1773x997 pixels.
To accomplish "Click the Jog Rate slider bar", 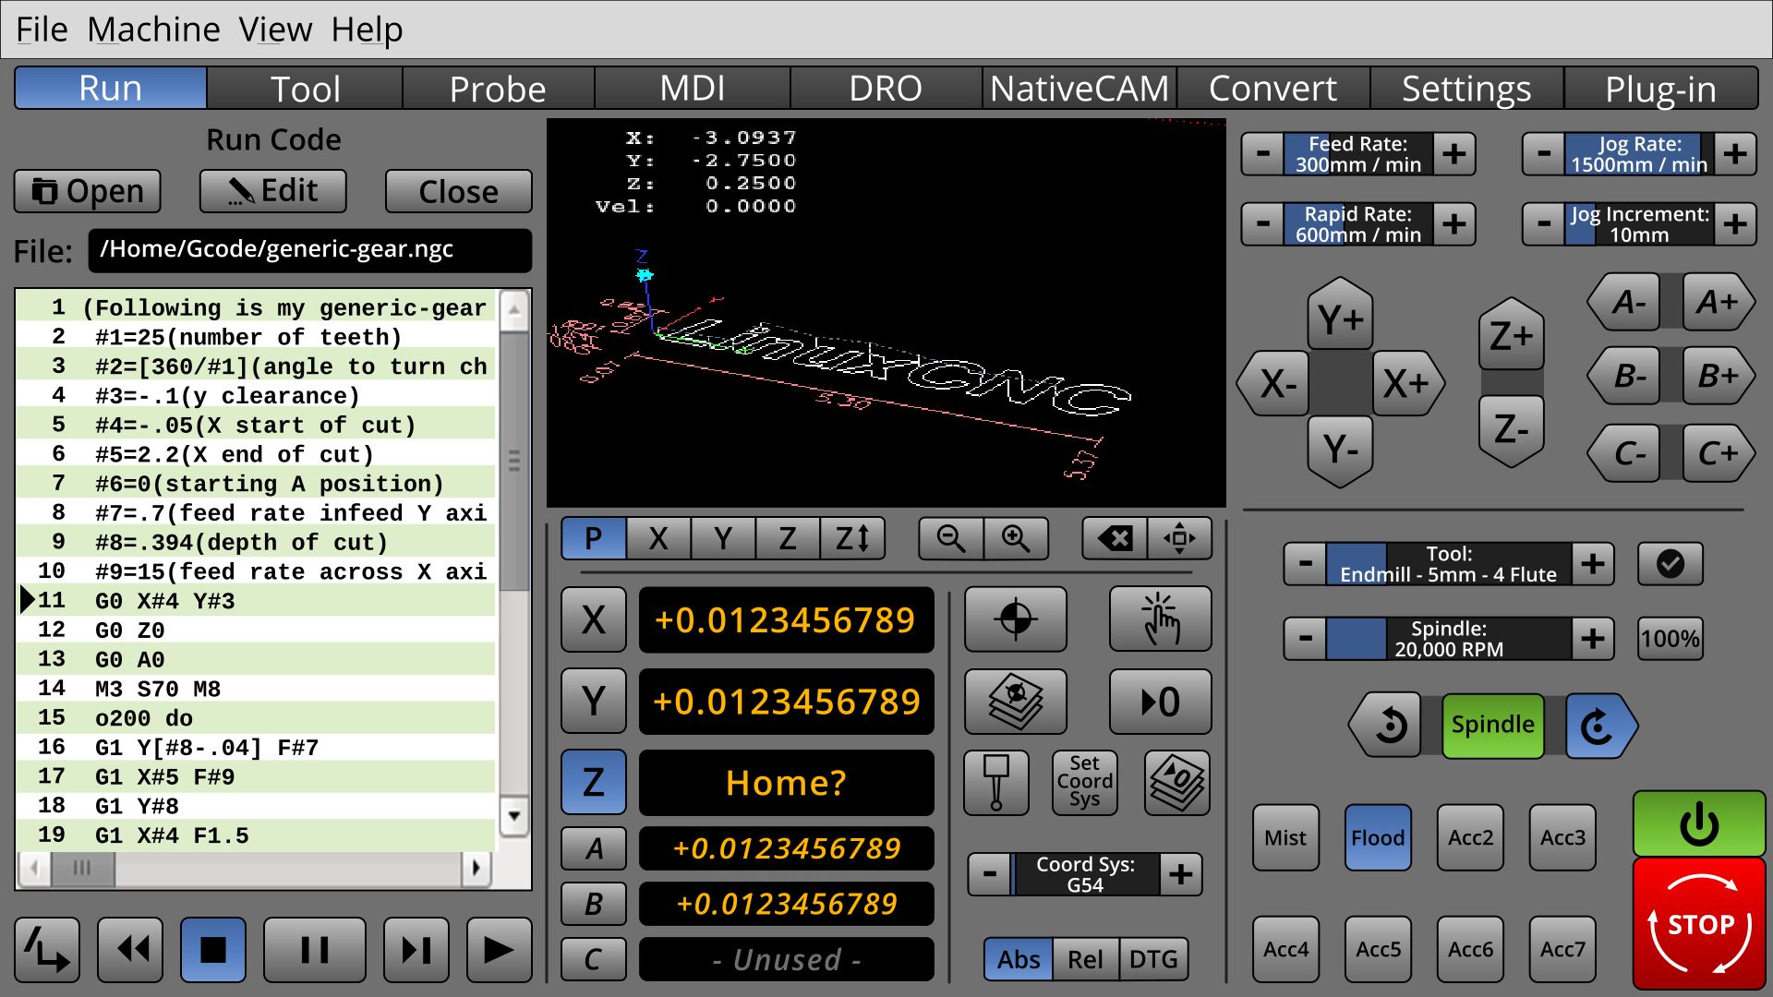I will (1639, 153).
